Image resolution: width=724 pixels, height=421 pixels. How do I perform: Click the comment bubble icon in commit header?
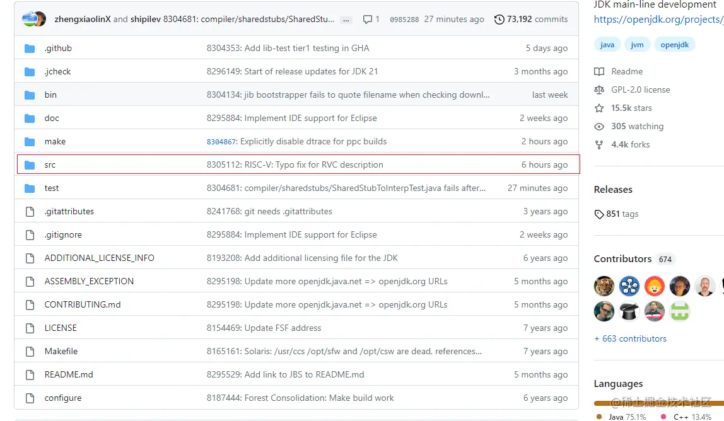[x=368, y=20]
